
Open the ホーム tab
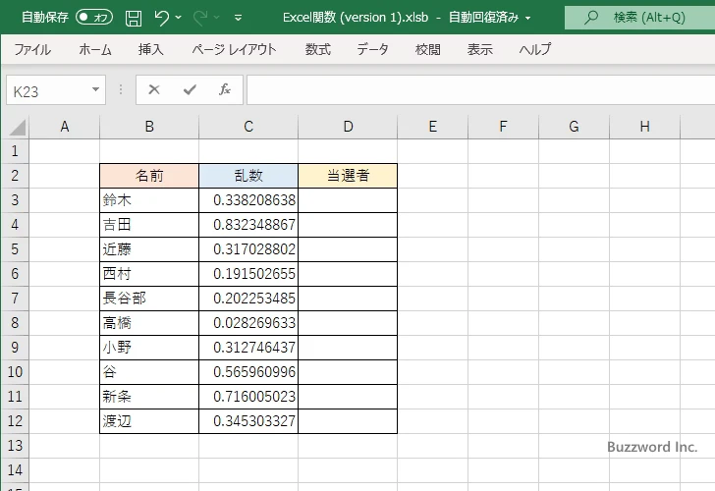(x=95, y=49)
